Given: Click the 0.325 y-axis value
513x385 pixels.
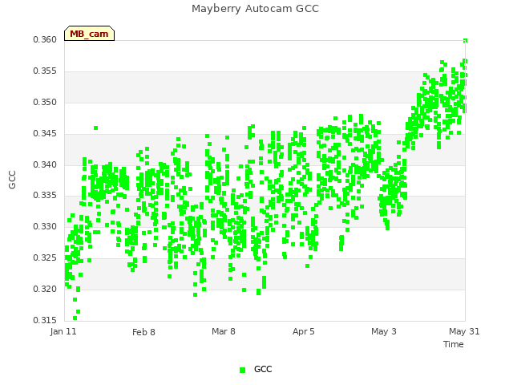Looking at the screenshot, I should 45,258.
